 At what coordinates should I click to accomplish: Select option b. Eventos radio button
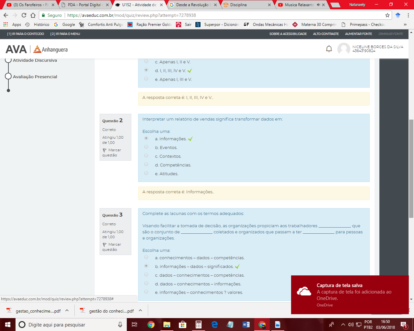tap(146, 147)
